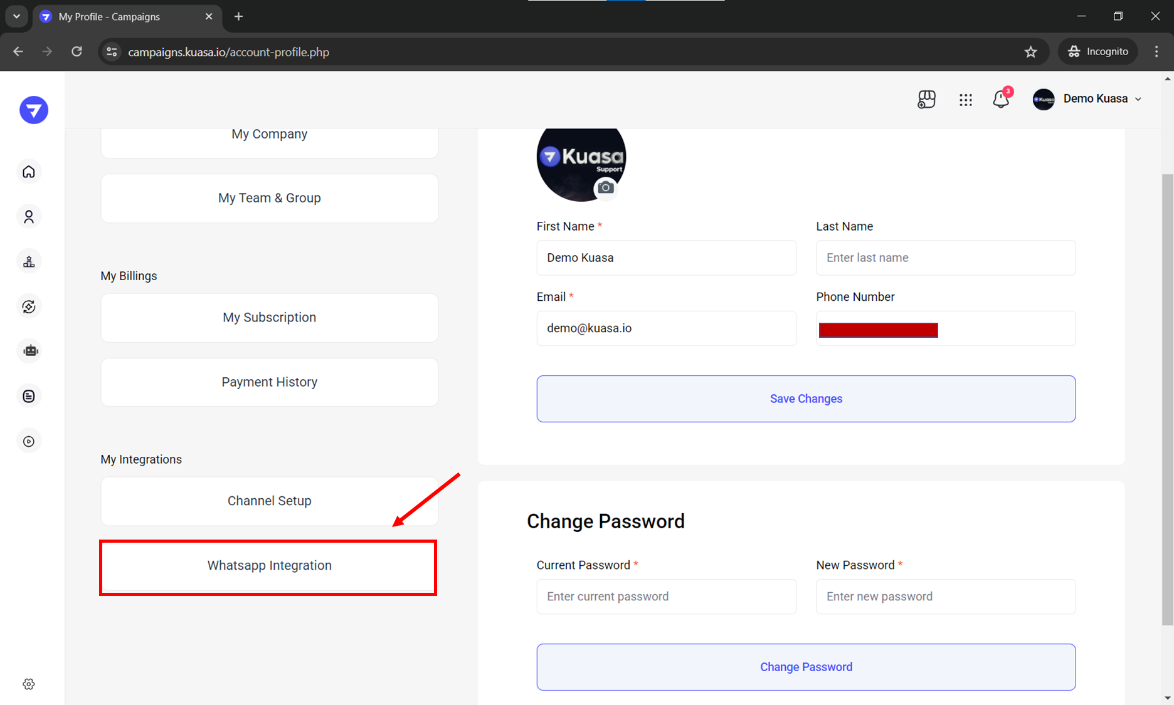Click the chatbot robot icon in sidebar
The width and height of the screenshot is (1174, 705).
click(x=30, y=351)
